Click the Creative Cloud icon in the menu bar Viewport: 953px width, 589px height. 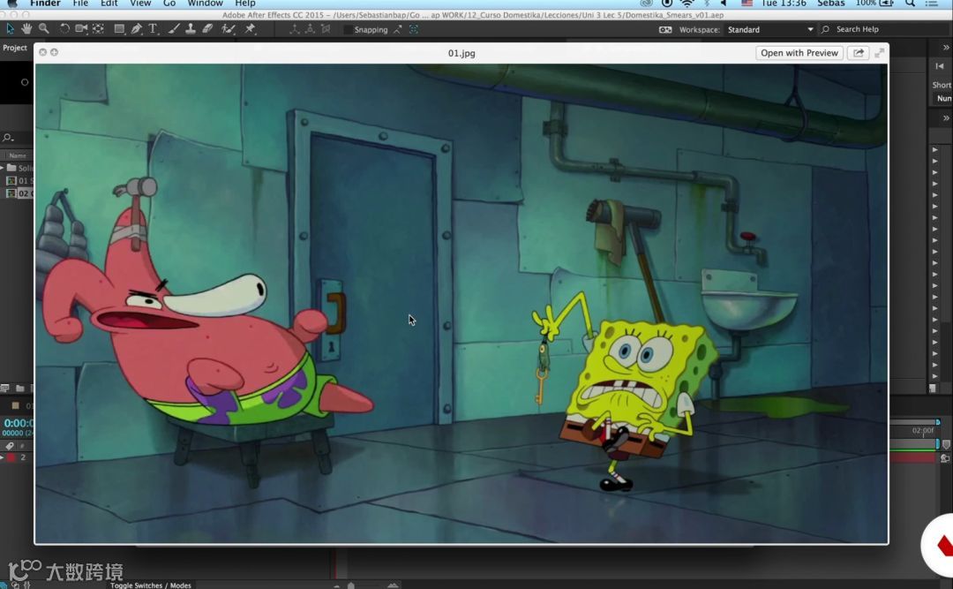click(647, 4)
